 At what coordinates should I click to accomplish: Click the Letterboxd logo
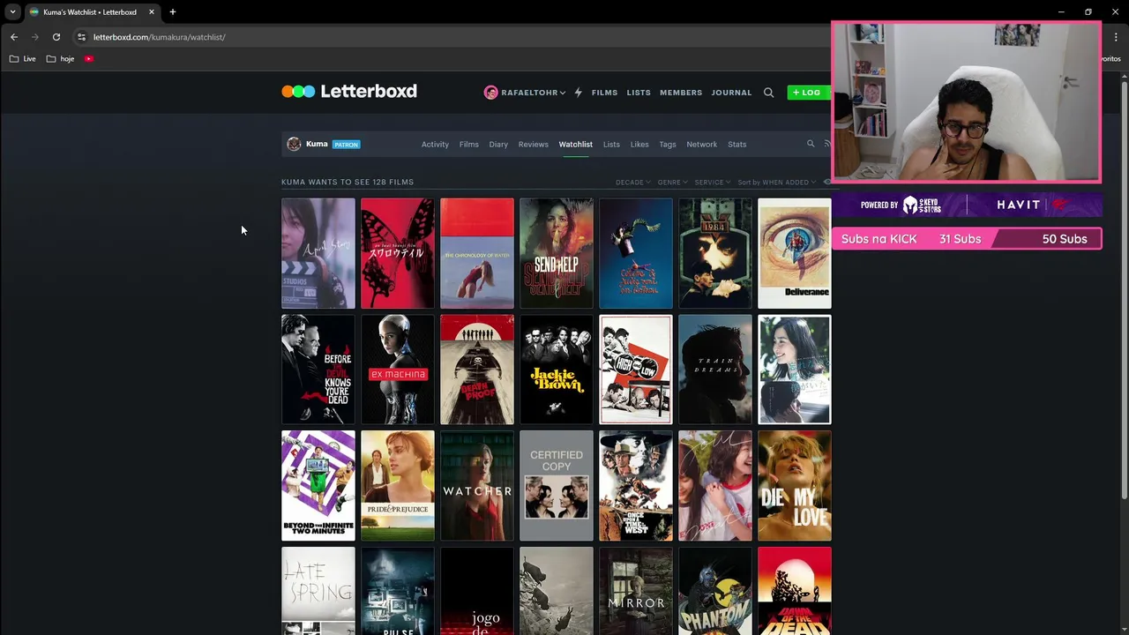pyautogui.click(x=349, y=91)
